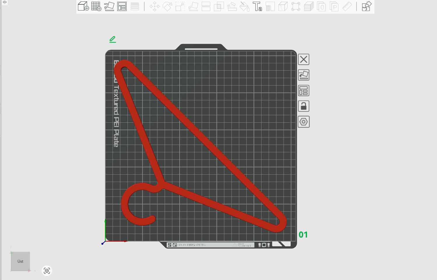The height and width of the screenshot is (280, 437).
Task: Select the wavy layered fuzzy skin icon
Action: (x=308, y=6)
